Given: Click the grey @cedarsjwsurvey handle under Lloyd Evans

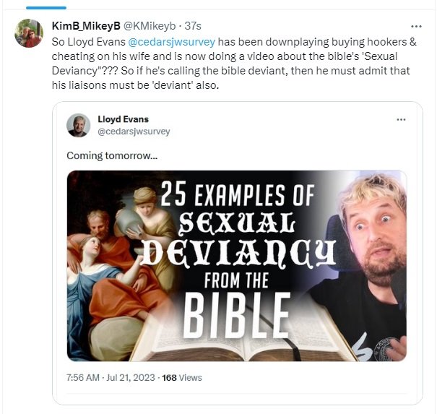Looking at the screenshot, I should pyautogui.click(x=134, y=131).
